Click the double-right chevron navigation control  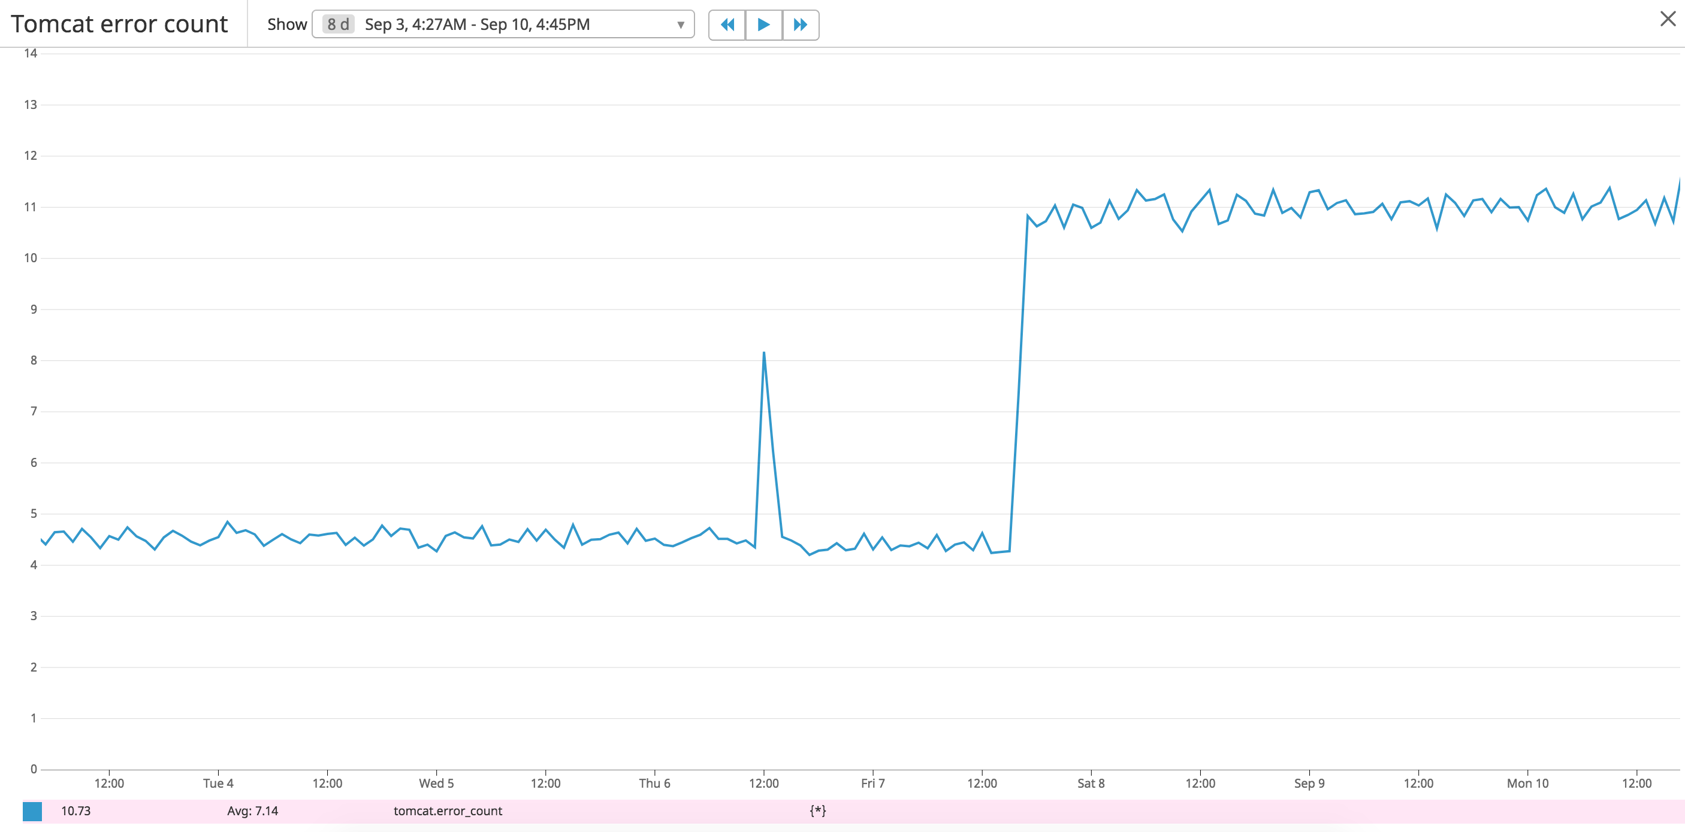tap(801, 25)
